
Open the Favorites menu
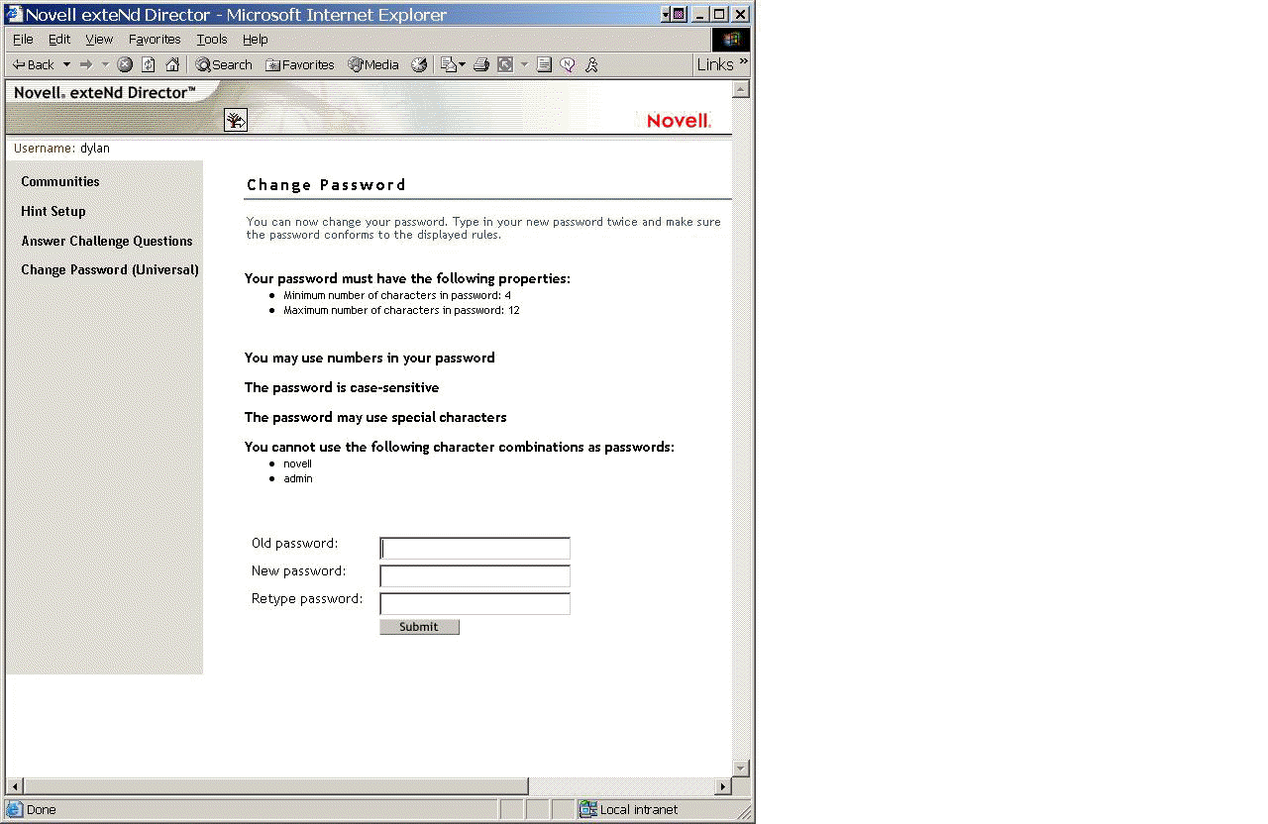[x=155, y=40]
